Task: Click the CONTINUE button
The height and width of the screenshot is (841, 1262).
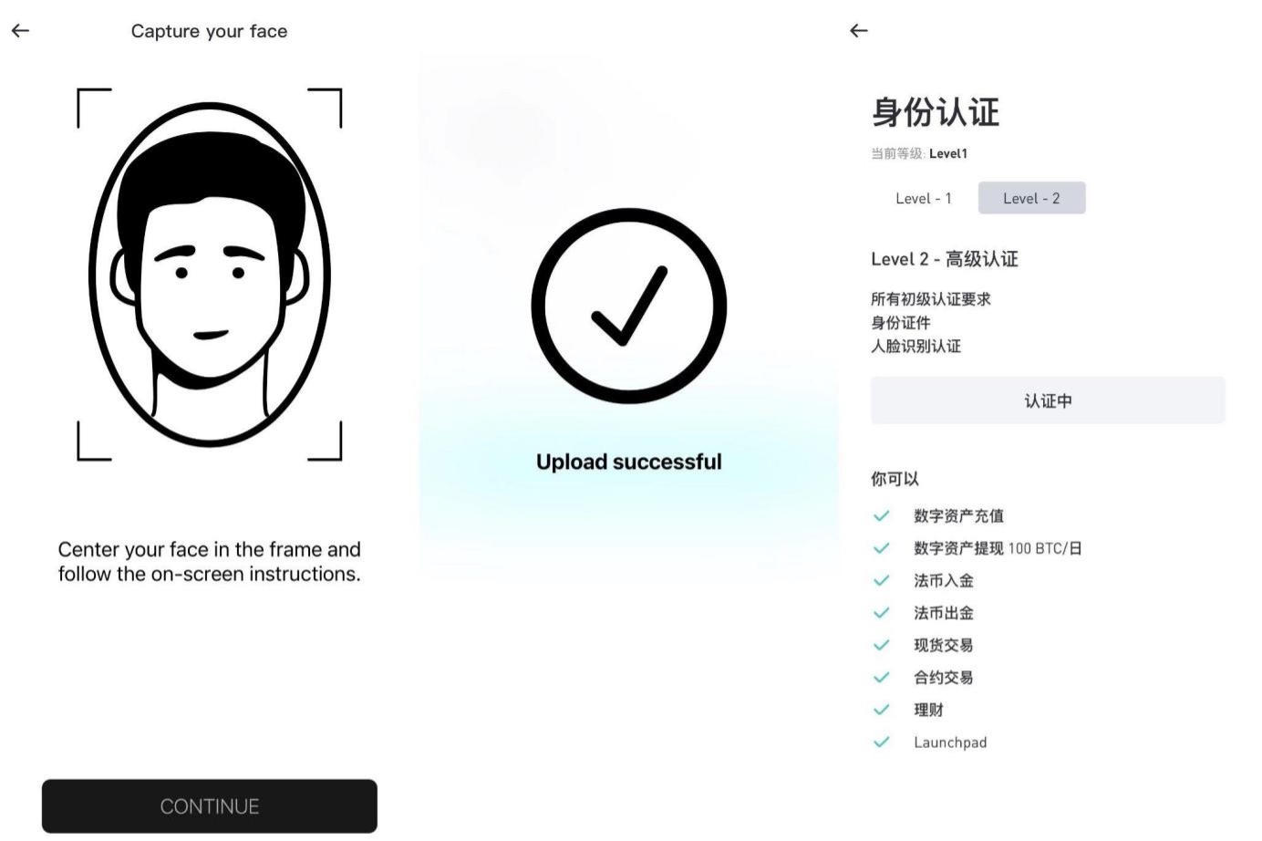Action: 210,805
